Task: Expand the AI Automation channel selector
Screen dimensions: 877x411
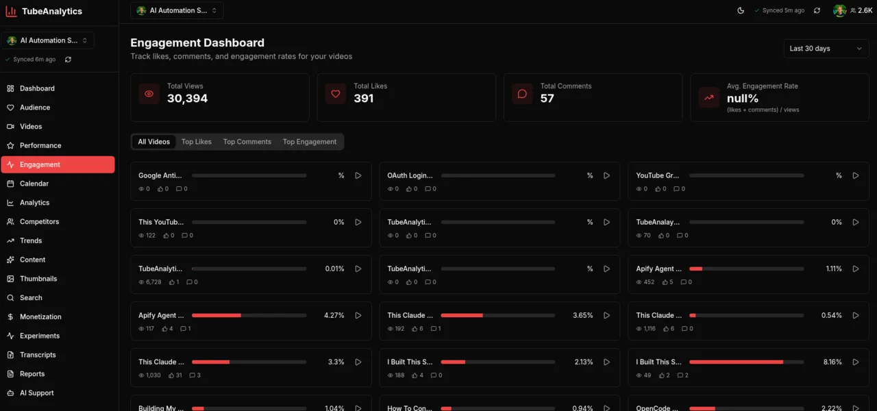Action: click(x=47, y=40)
